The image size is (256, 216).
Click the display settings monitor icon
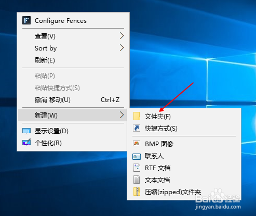tap(26, 131)
